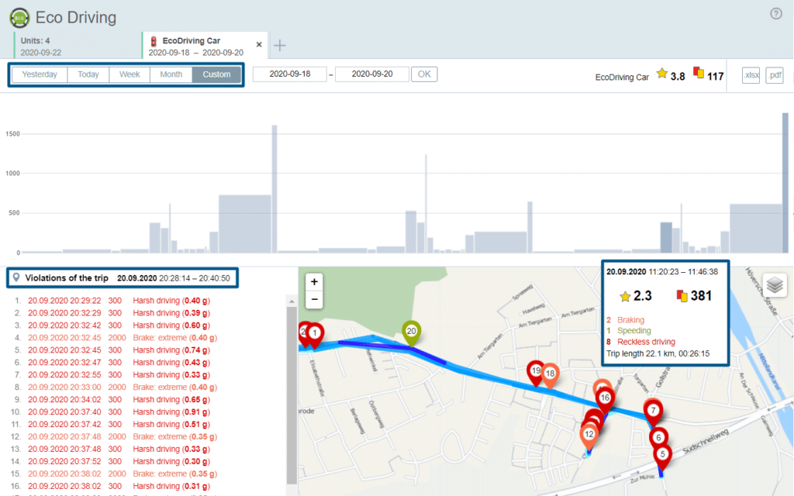Image resolution: width=794 pixels, height=496 pixels.
Task: Open the map layers selector
Action: (775, 285)
